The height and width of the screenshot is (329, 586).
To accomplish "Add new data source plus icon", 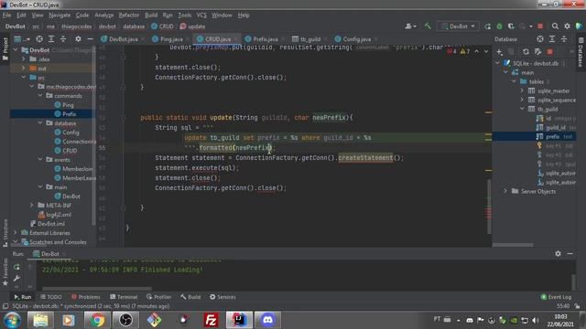I will coord(499,51).
